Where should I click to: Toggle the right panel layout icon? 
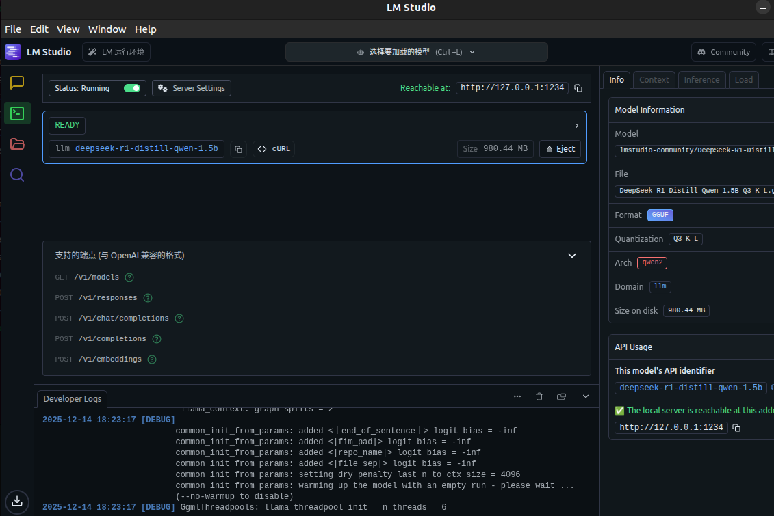tap(769, 52)
